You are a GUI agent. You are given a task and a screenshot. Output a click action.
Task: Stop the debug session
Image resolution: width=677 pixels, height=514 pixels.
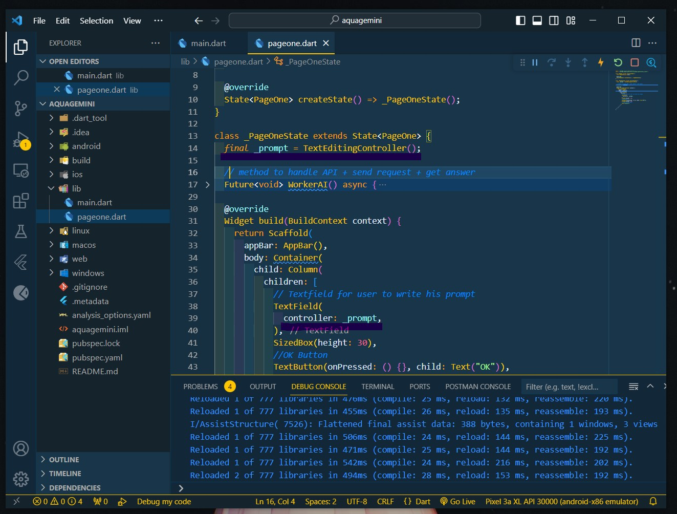click(635, 62)
